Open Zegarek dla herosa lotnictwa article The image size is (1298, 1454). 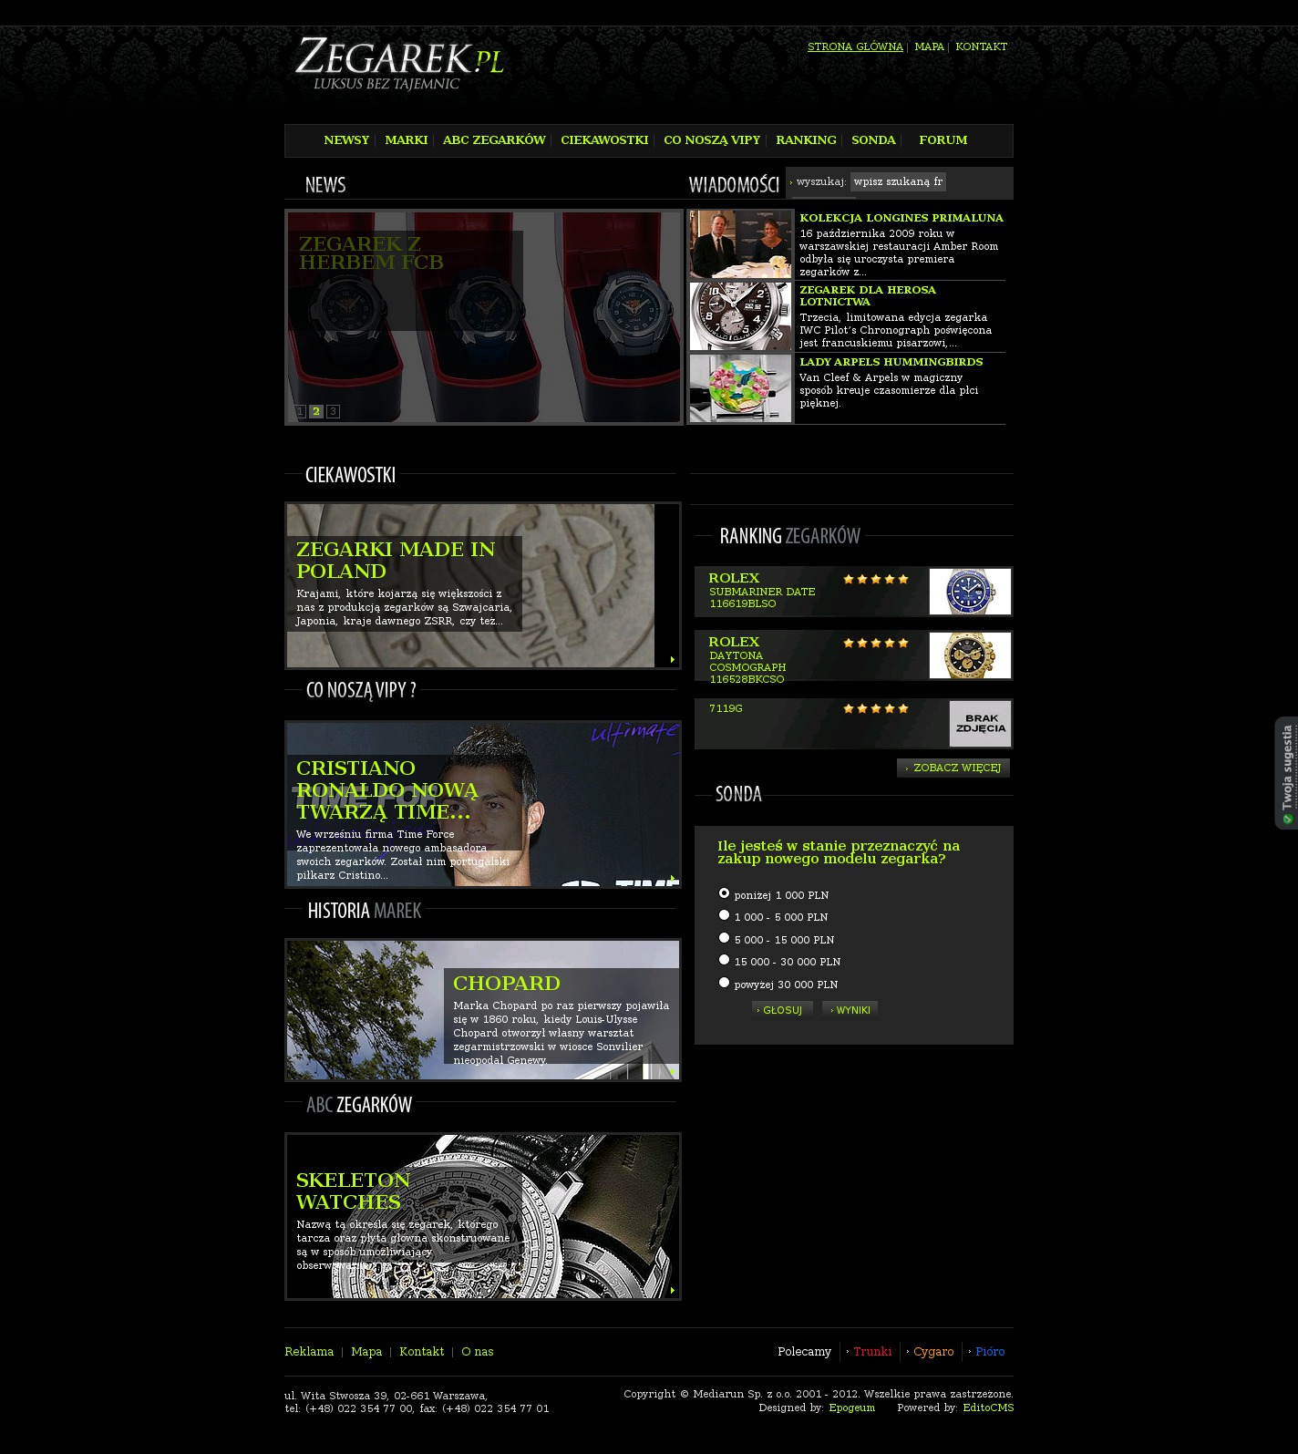click(x=868, y=296)
